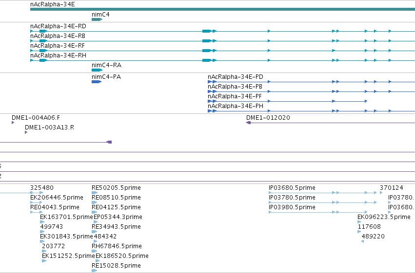The image size is (415, 273).
Task: Click the nAcRalpha-34E gene bar
Action: 222,10
